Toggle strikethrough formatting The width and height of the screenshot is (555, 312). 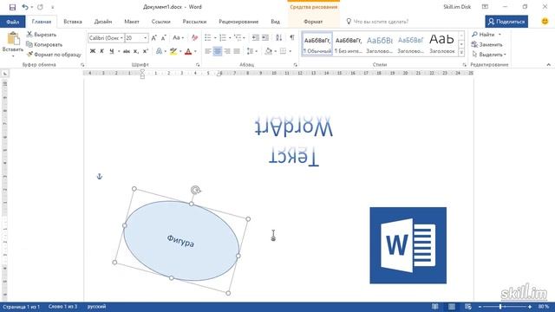click(x=127, y=51)
